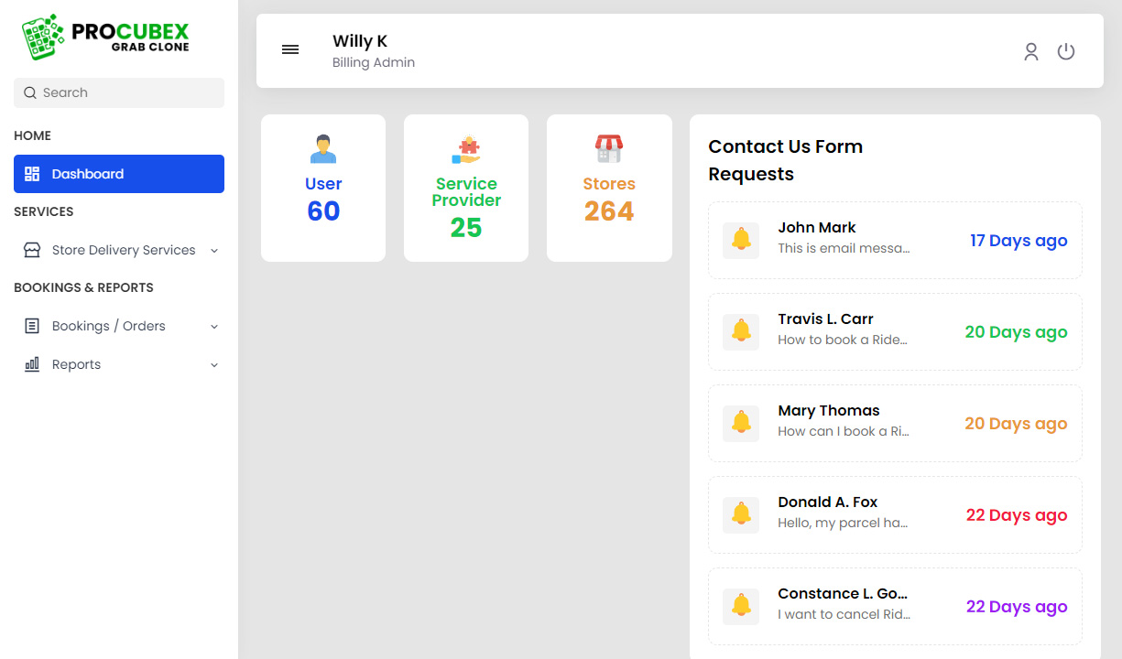Image resolution: width=1122 pixels, height=659 pixels.
Task: Select Dashboard in the sidebar
Action: [119, 174]
